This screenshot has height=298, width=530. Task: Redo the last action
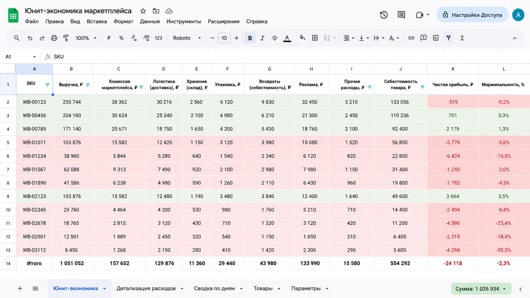[x=42, y=38]
